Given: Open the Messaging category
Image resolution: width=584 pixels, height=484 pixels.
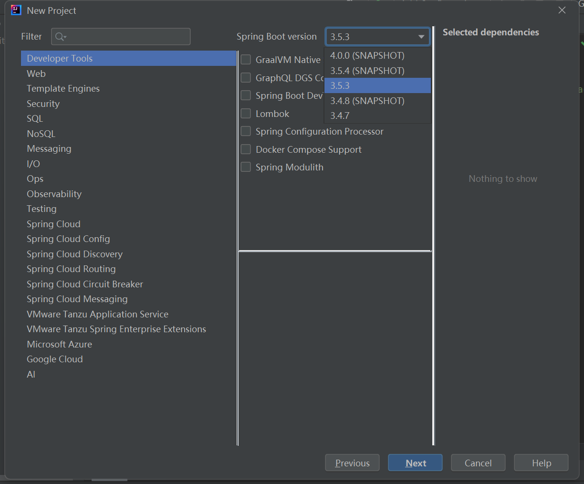Looking at the screenshot, I should click(128, 148).
